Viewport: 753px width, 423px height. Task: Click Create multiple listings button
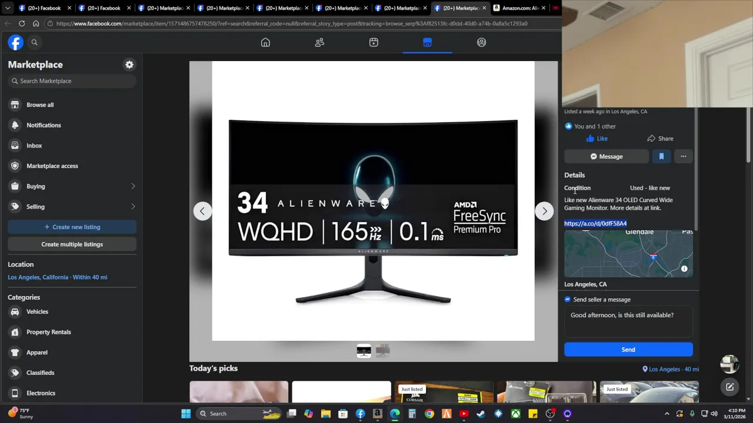(x=72, y=244)
